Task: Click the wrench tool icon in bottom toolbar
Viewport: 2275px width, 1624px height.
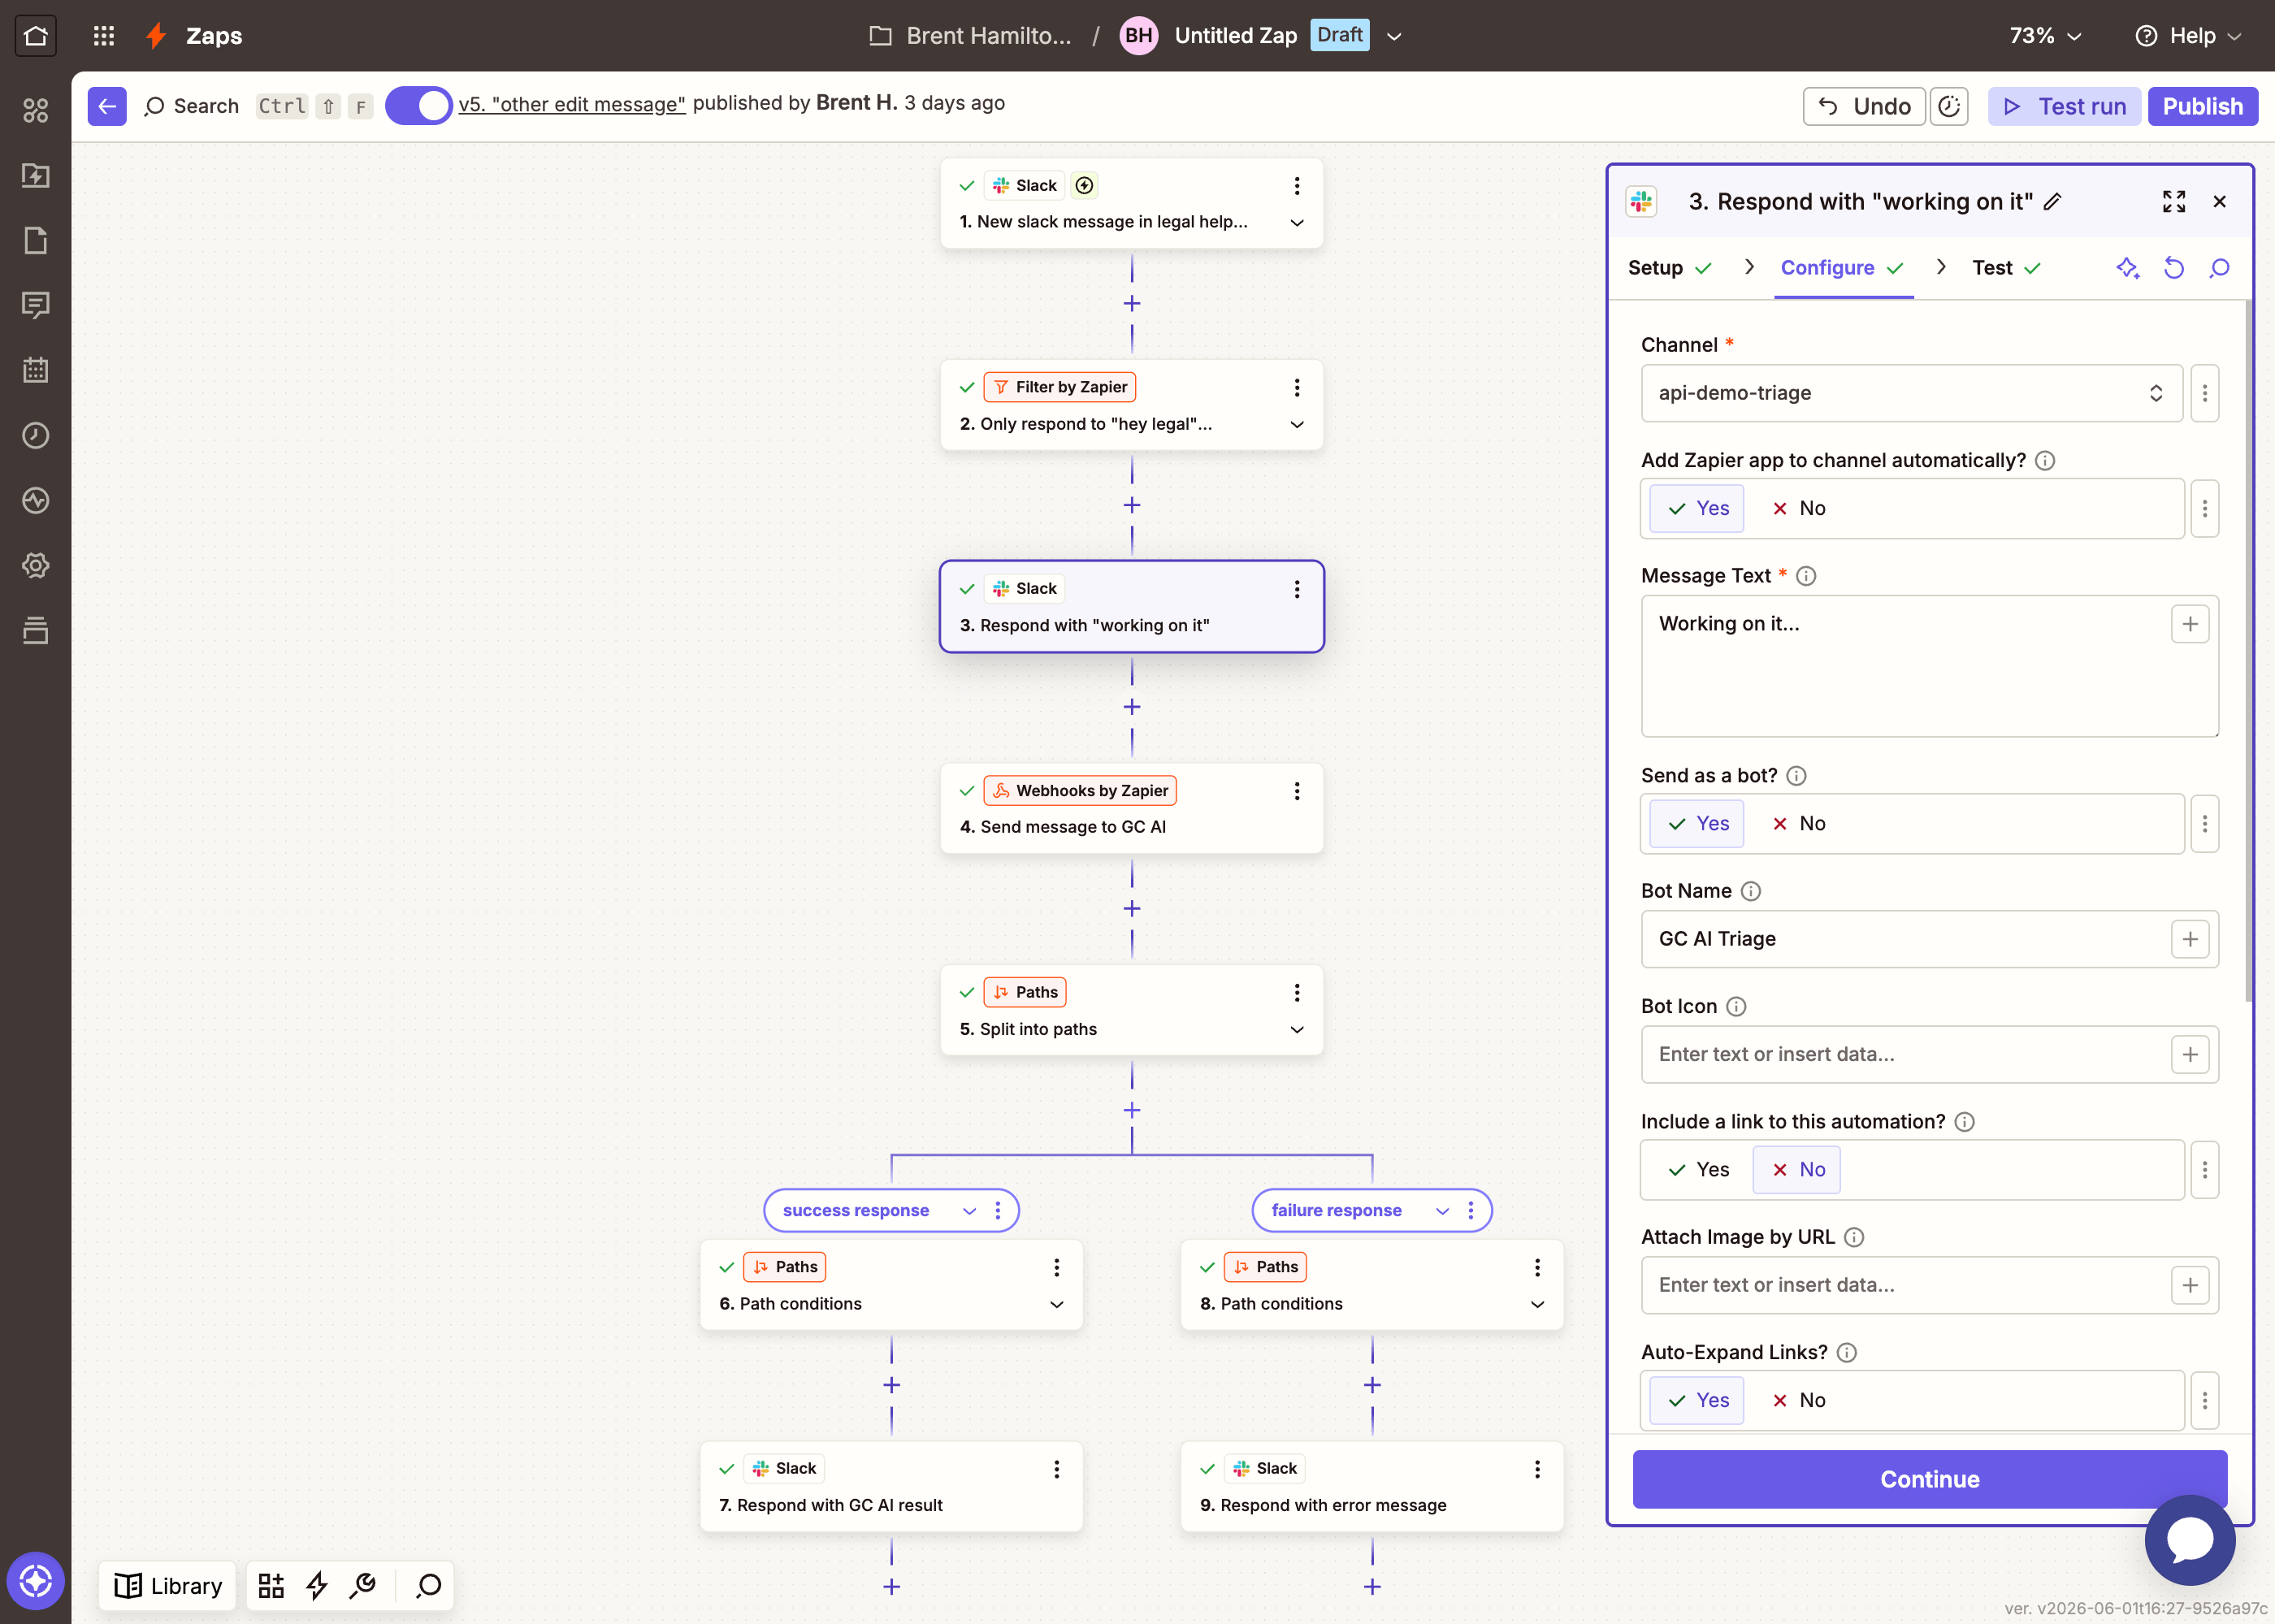Action: click(x=363, y=1585)
